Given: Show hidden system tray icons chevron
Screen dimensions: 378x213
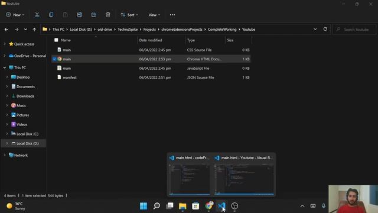Looking at the screenshot, I should click(x=302, y=206).
